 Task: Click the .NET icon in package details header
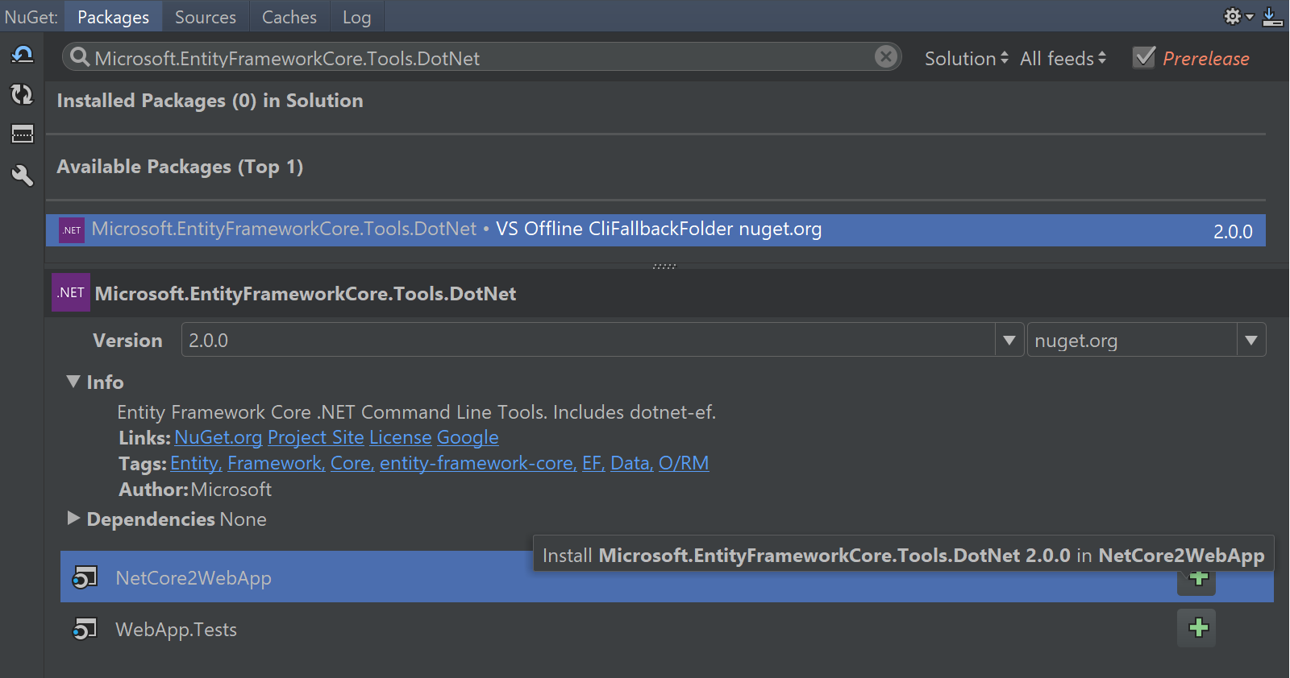pos(71,293)
